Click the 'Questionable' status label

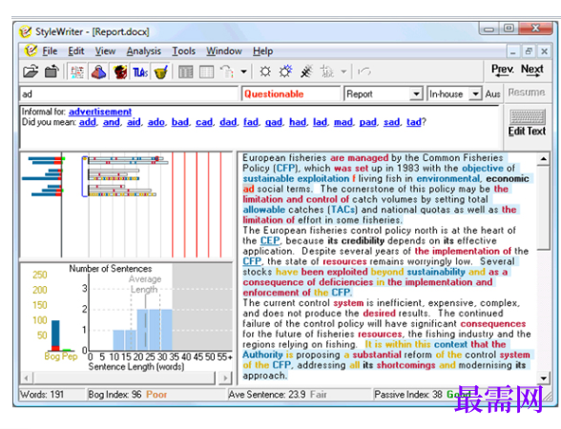[x=274, y=94]
